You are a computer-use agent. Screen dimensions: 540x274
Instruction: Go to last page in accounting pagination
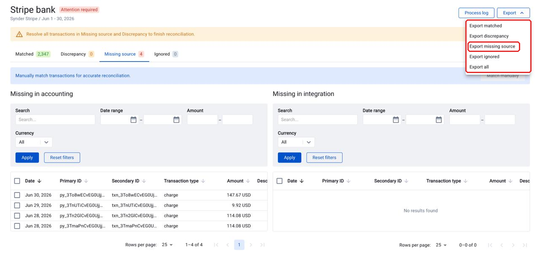click(x=262, y=245)
